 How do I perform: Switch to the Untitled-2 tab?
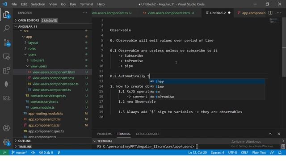point(218,13)
